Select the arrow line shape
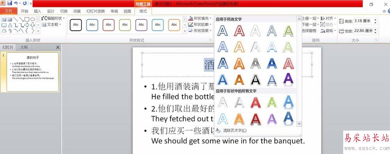This screenshot has height=154, width=390. [21, 19]
